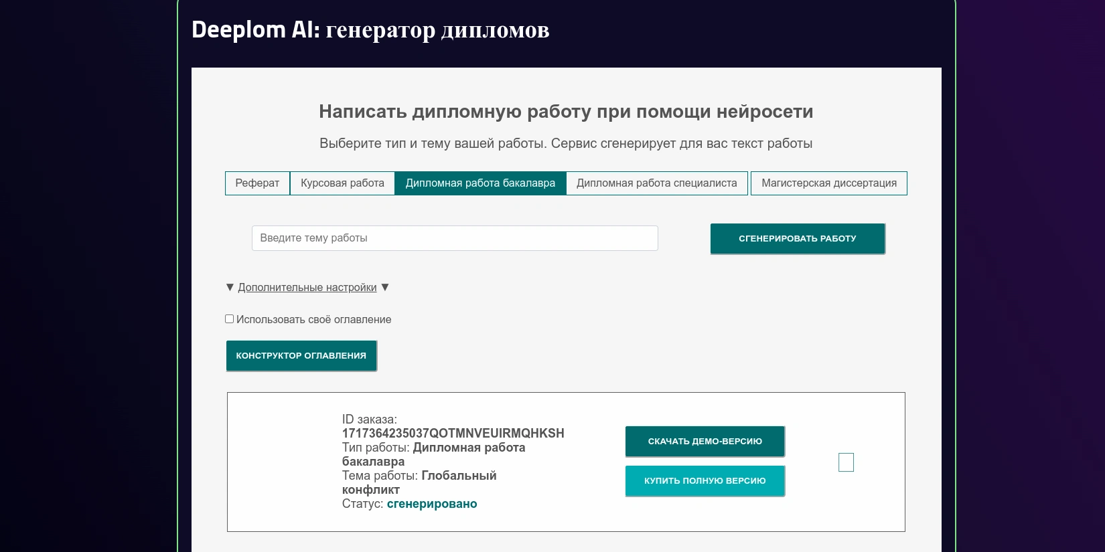Screen dimensions: 1105x552
Task: Focus the Введите тему работы input field
Action: click(x=455, y=238)
